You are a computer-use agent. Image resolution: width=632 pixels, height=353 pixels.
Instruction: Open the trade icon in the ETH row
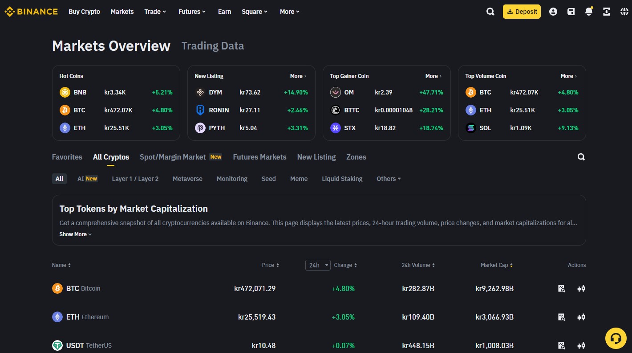[x=581, y=317]
